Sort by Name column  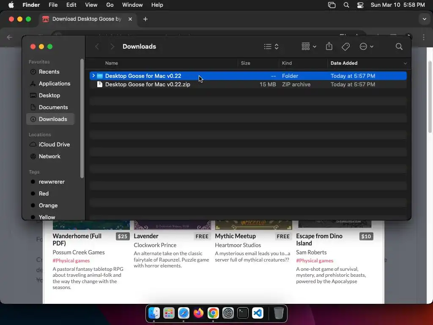[112, 63]
